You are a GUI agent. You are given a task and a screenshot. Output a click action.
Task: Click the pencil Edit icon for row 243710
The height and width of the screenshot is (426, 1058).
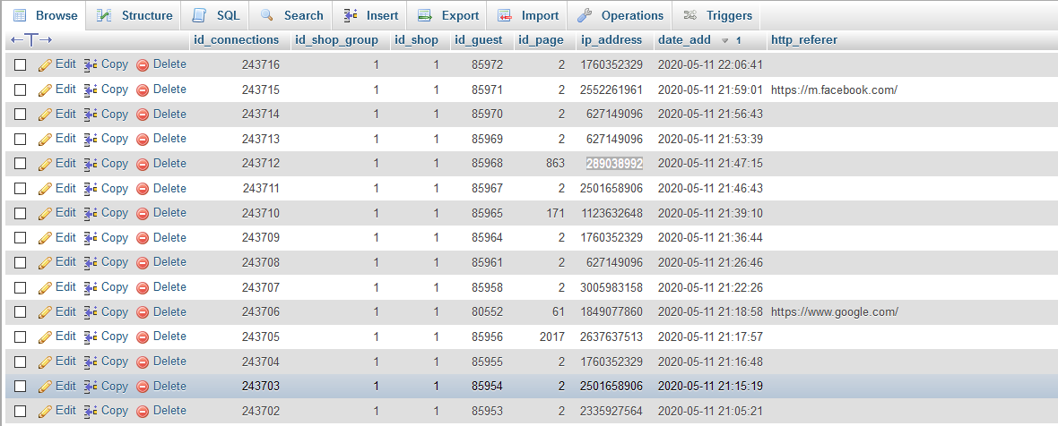point(45,213)
